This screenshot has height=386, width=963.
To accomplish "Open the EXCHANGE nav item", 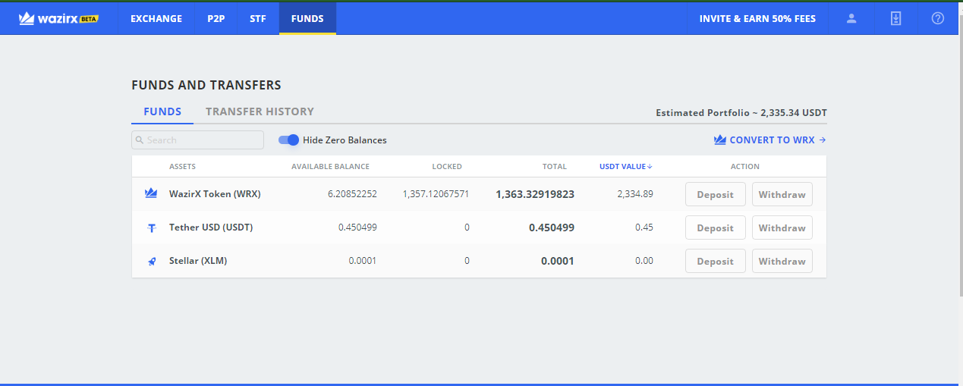I will coord(156,18).
